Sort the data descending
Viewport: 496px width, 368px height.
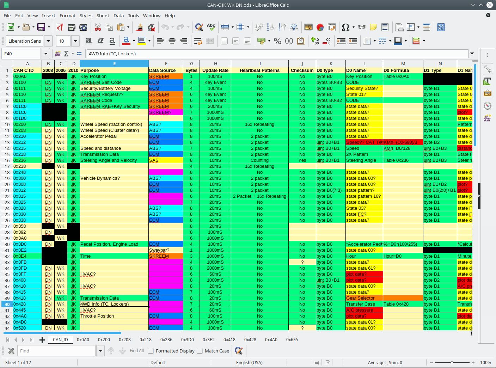pos(282,27)
